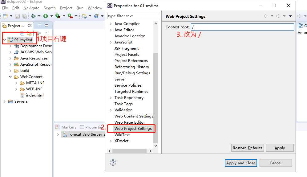Expand the Servers project node
The height and width of the screenshot is (177, 307).
click(4, 101)
